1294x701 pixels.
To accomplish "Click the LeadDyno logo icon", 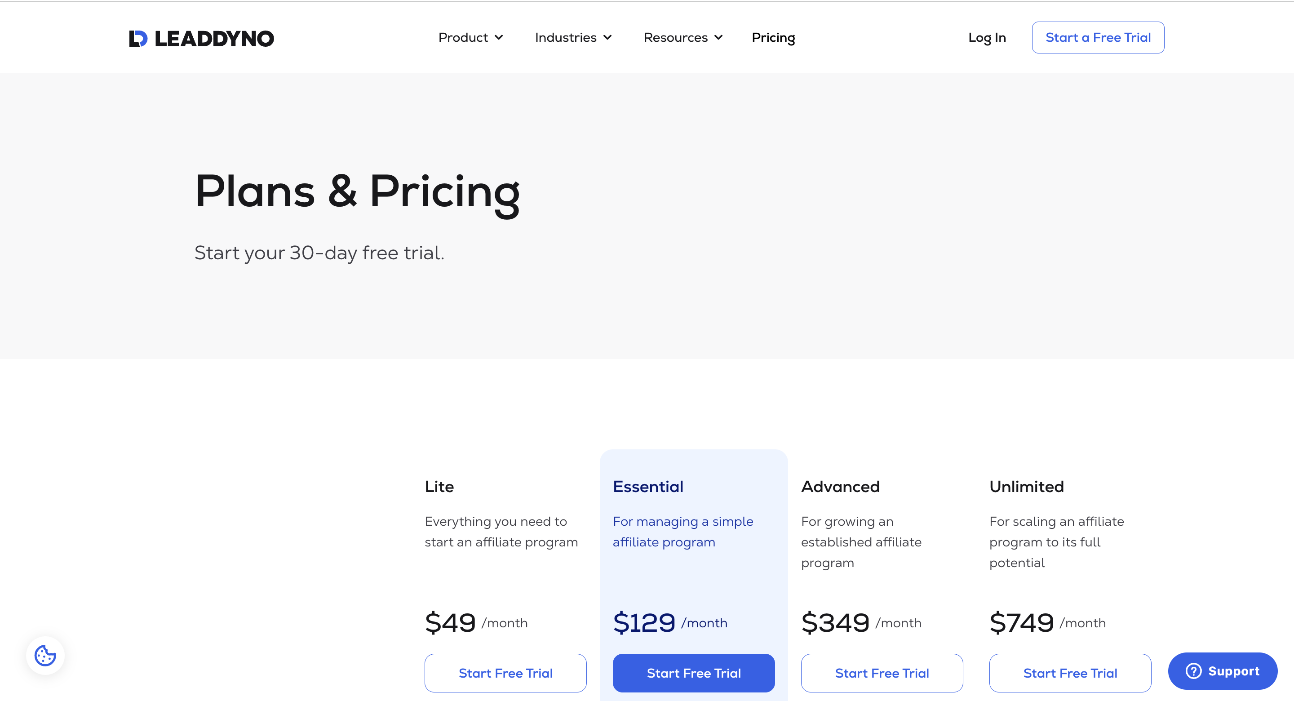I will [138, 38].
